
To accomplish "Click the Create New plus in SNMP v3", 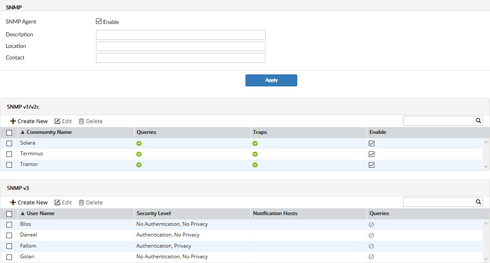I will (13, 203).
